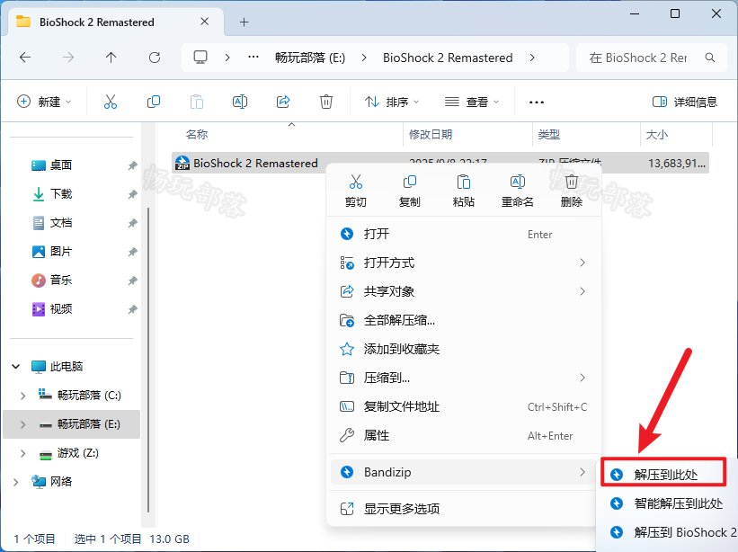The height and width of the screenshot is (552, 738).
Task: Expand the 压缩到... submenu
Action: tap(582, 378)
